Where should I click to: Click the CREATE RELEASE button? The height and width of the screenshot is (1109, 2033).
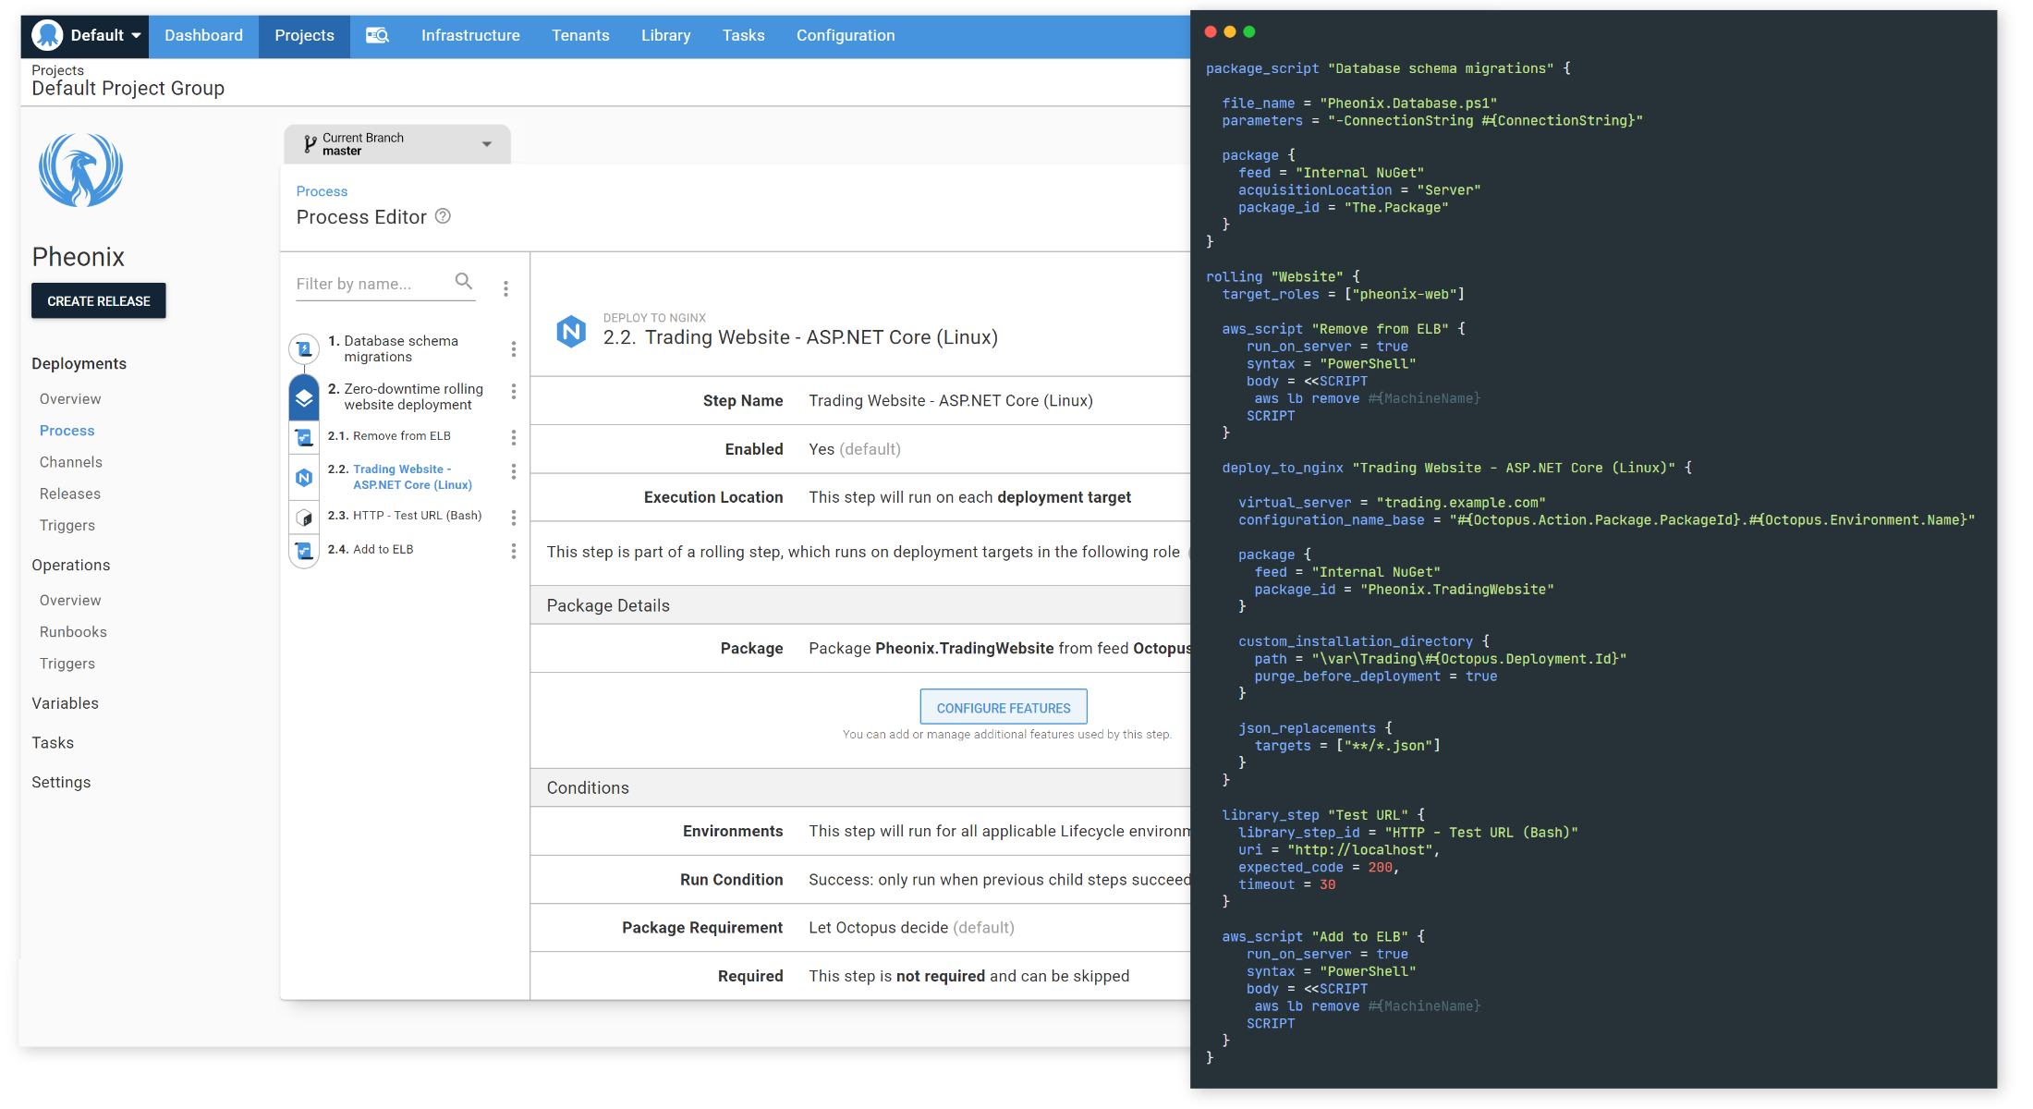click(x=99, y=301)
